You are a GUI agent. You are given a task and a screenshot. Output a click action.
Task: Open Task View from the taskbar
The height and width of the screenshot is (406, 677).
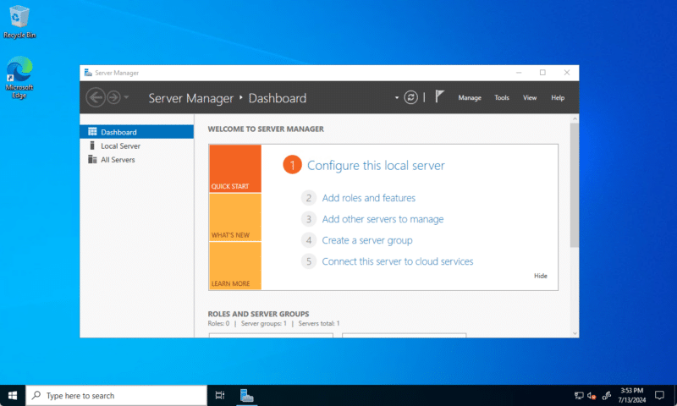coord(220,395)
